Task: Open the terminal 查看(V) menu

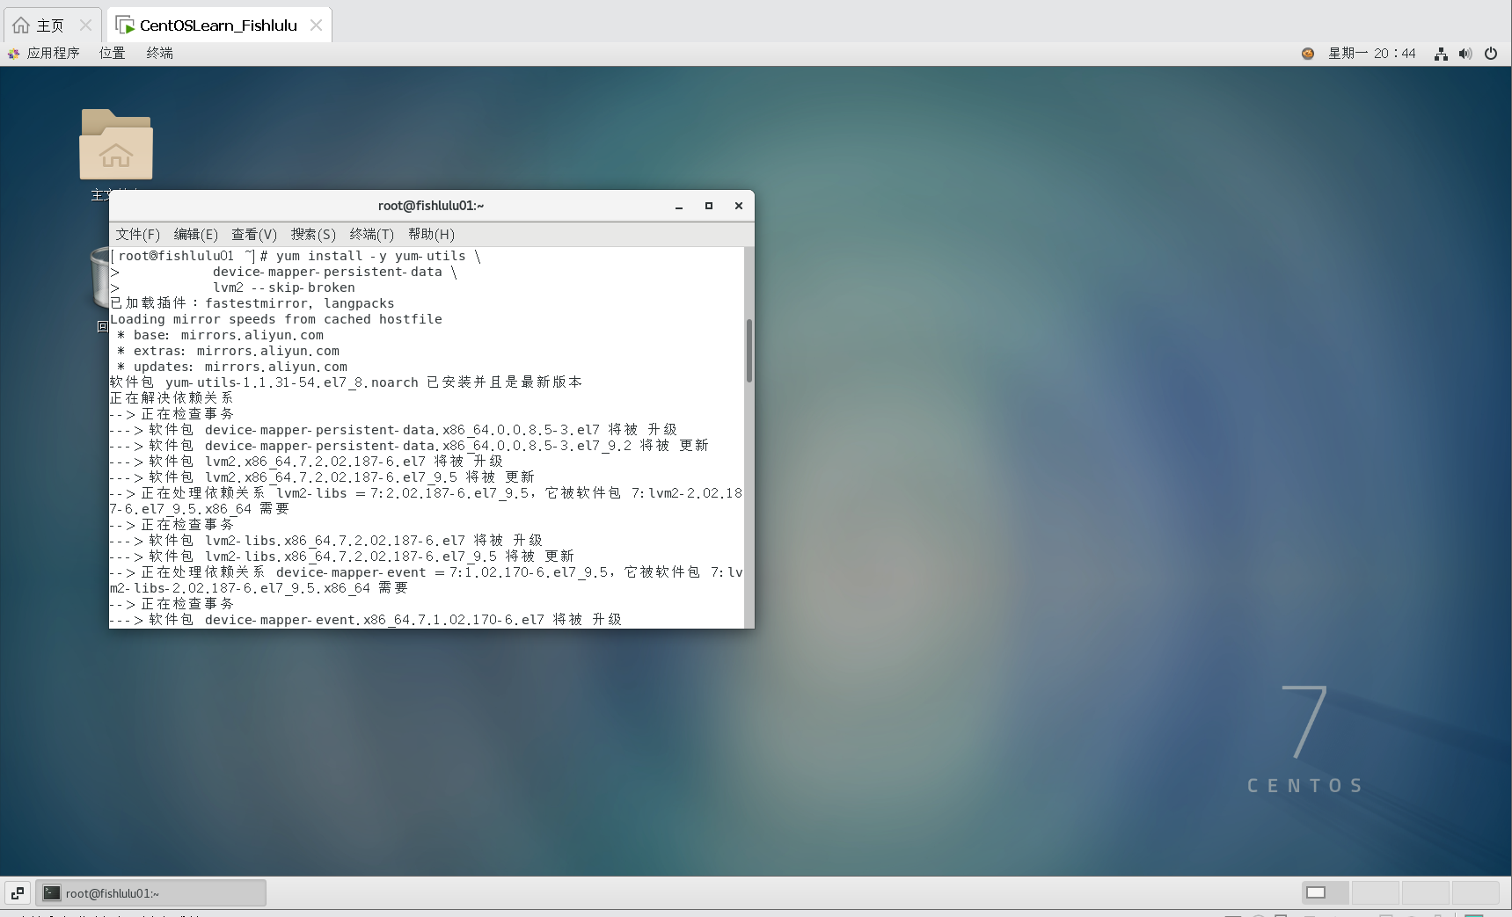Action: click(x=254, y=234)
